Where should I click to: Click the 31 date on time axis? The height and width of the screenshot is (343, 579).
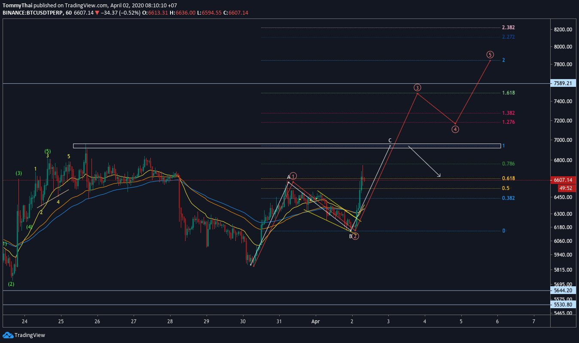[279, 322]
